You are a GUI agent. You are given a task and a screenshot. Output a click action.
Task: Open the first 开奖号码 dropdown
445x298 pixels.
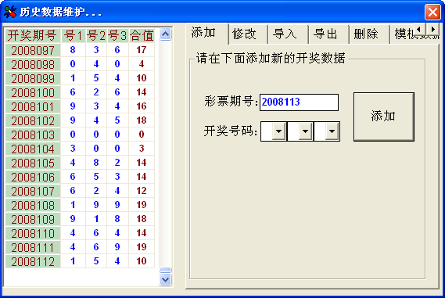click(278, 131)
